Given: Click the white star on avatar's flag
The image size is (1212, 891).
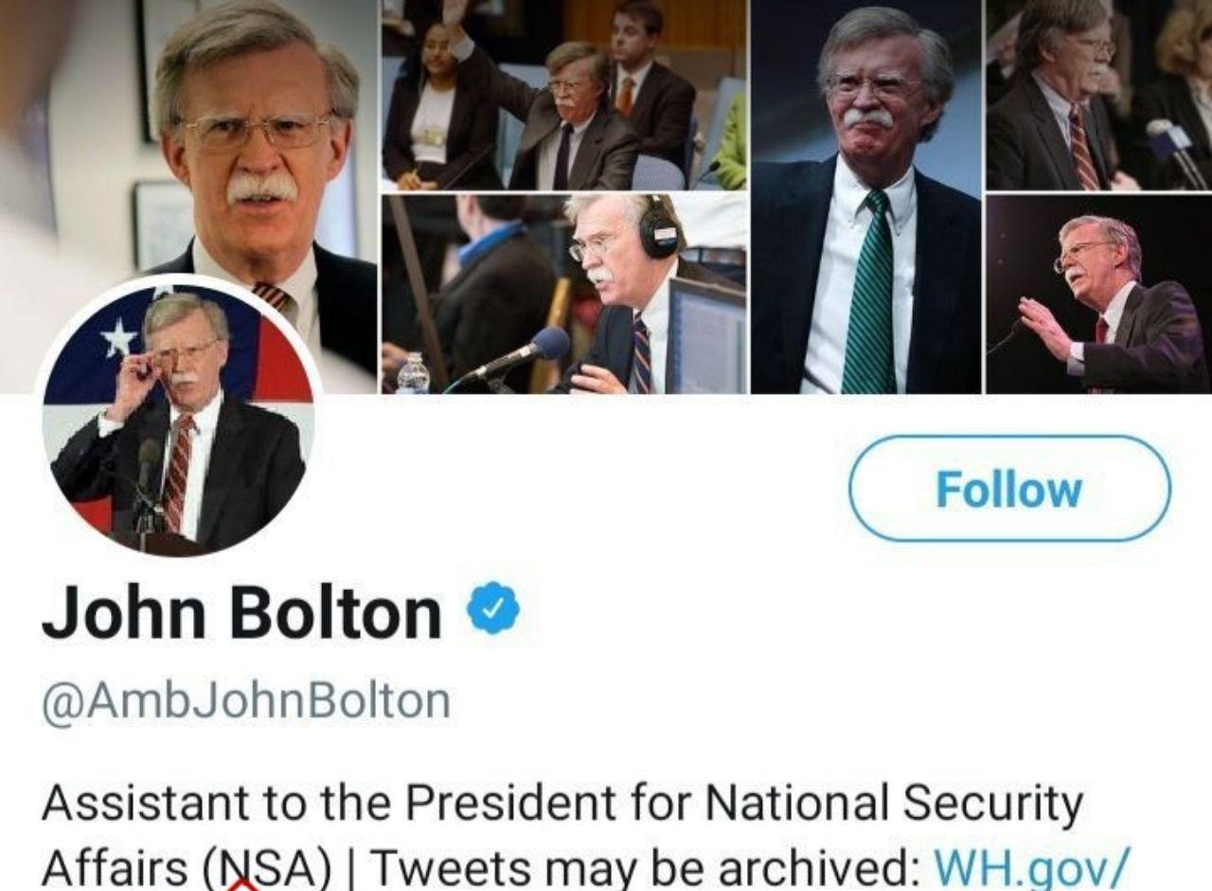Looking at the screenshot, I should [x=119, y=338].
